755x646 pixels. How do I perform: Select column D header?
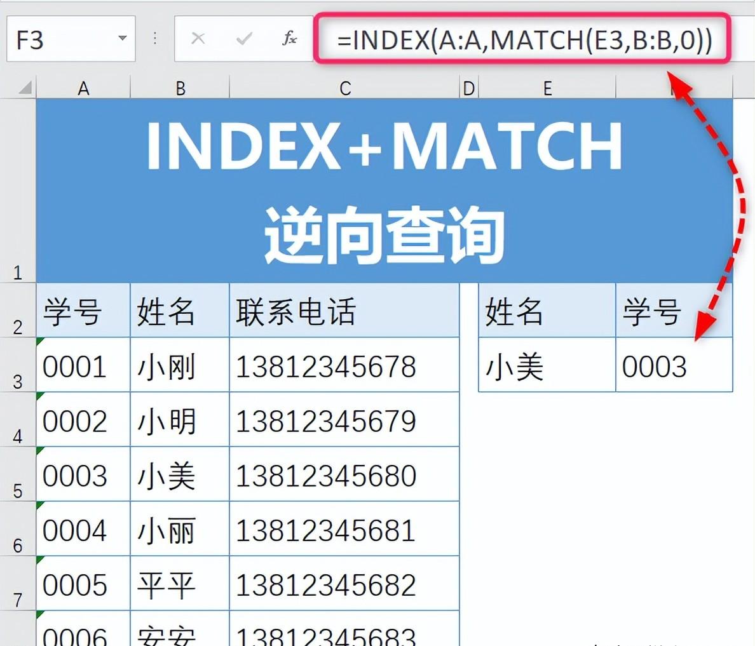pyautogui.click(x=469, y=88)
